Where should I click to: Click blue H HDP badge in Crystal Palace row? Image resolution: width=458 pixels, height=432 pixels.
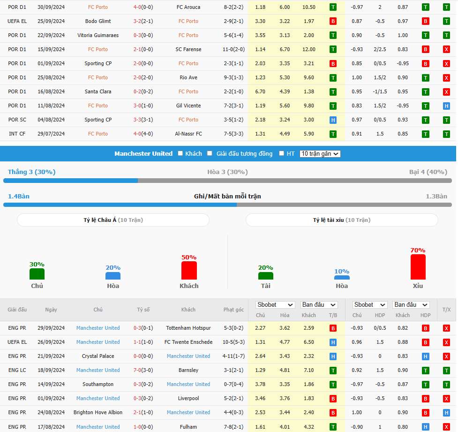point(426,356)
